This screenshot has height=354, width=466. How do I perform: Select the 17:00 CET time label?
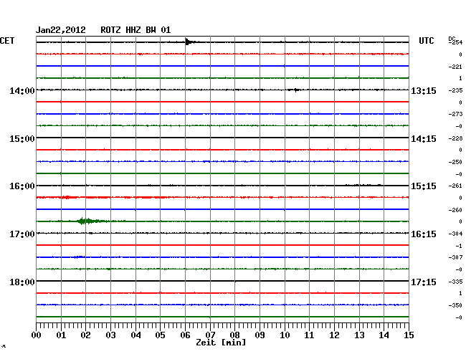coord(22,234)
